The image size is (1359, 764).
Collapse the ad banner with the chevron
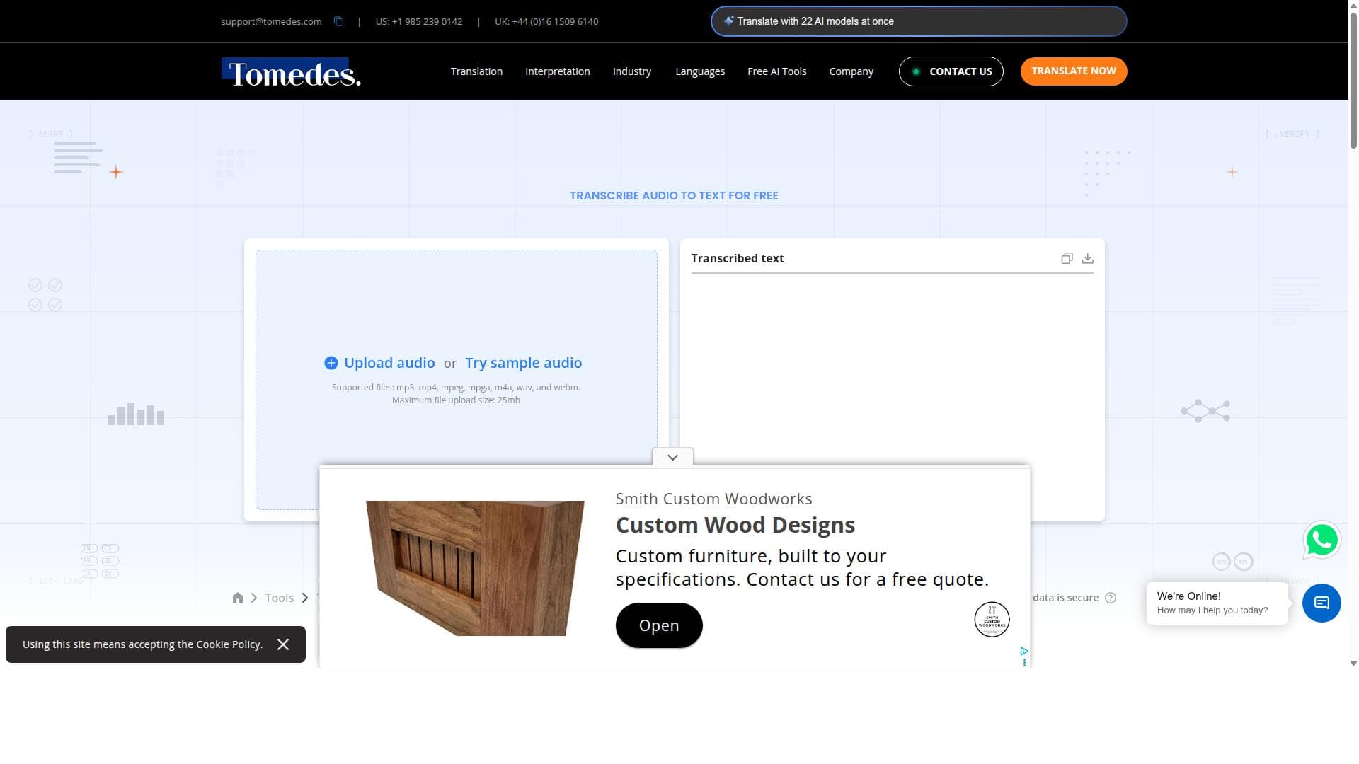(x=672, y=457)
